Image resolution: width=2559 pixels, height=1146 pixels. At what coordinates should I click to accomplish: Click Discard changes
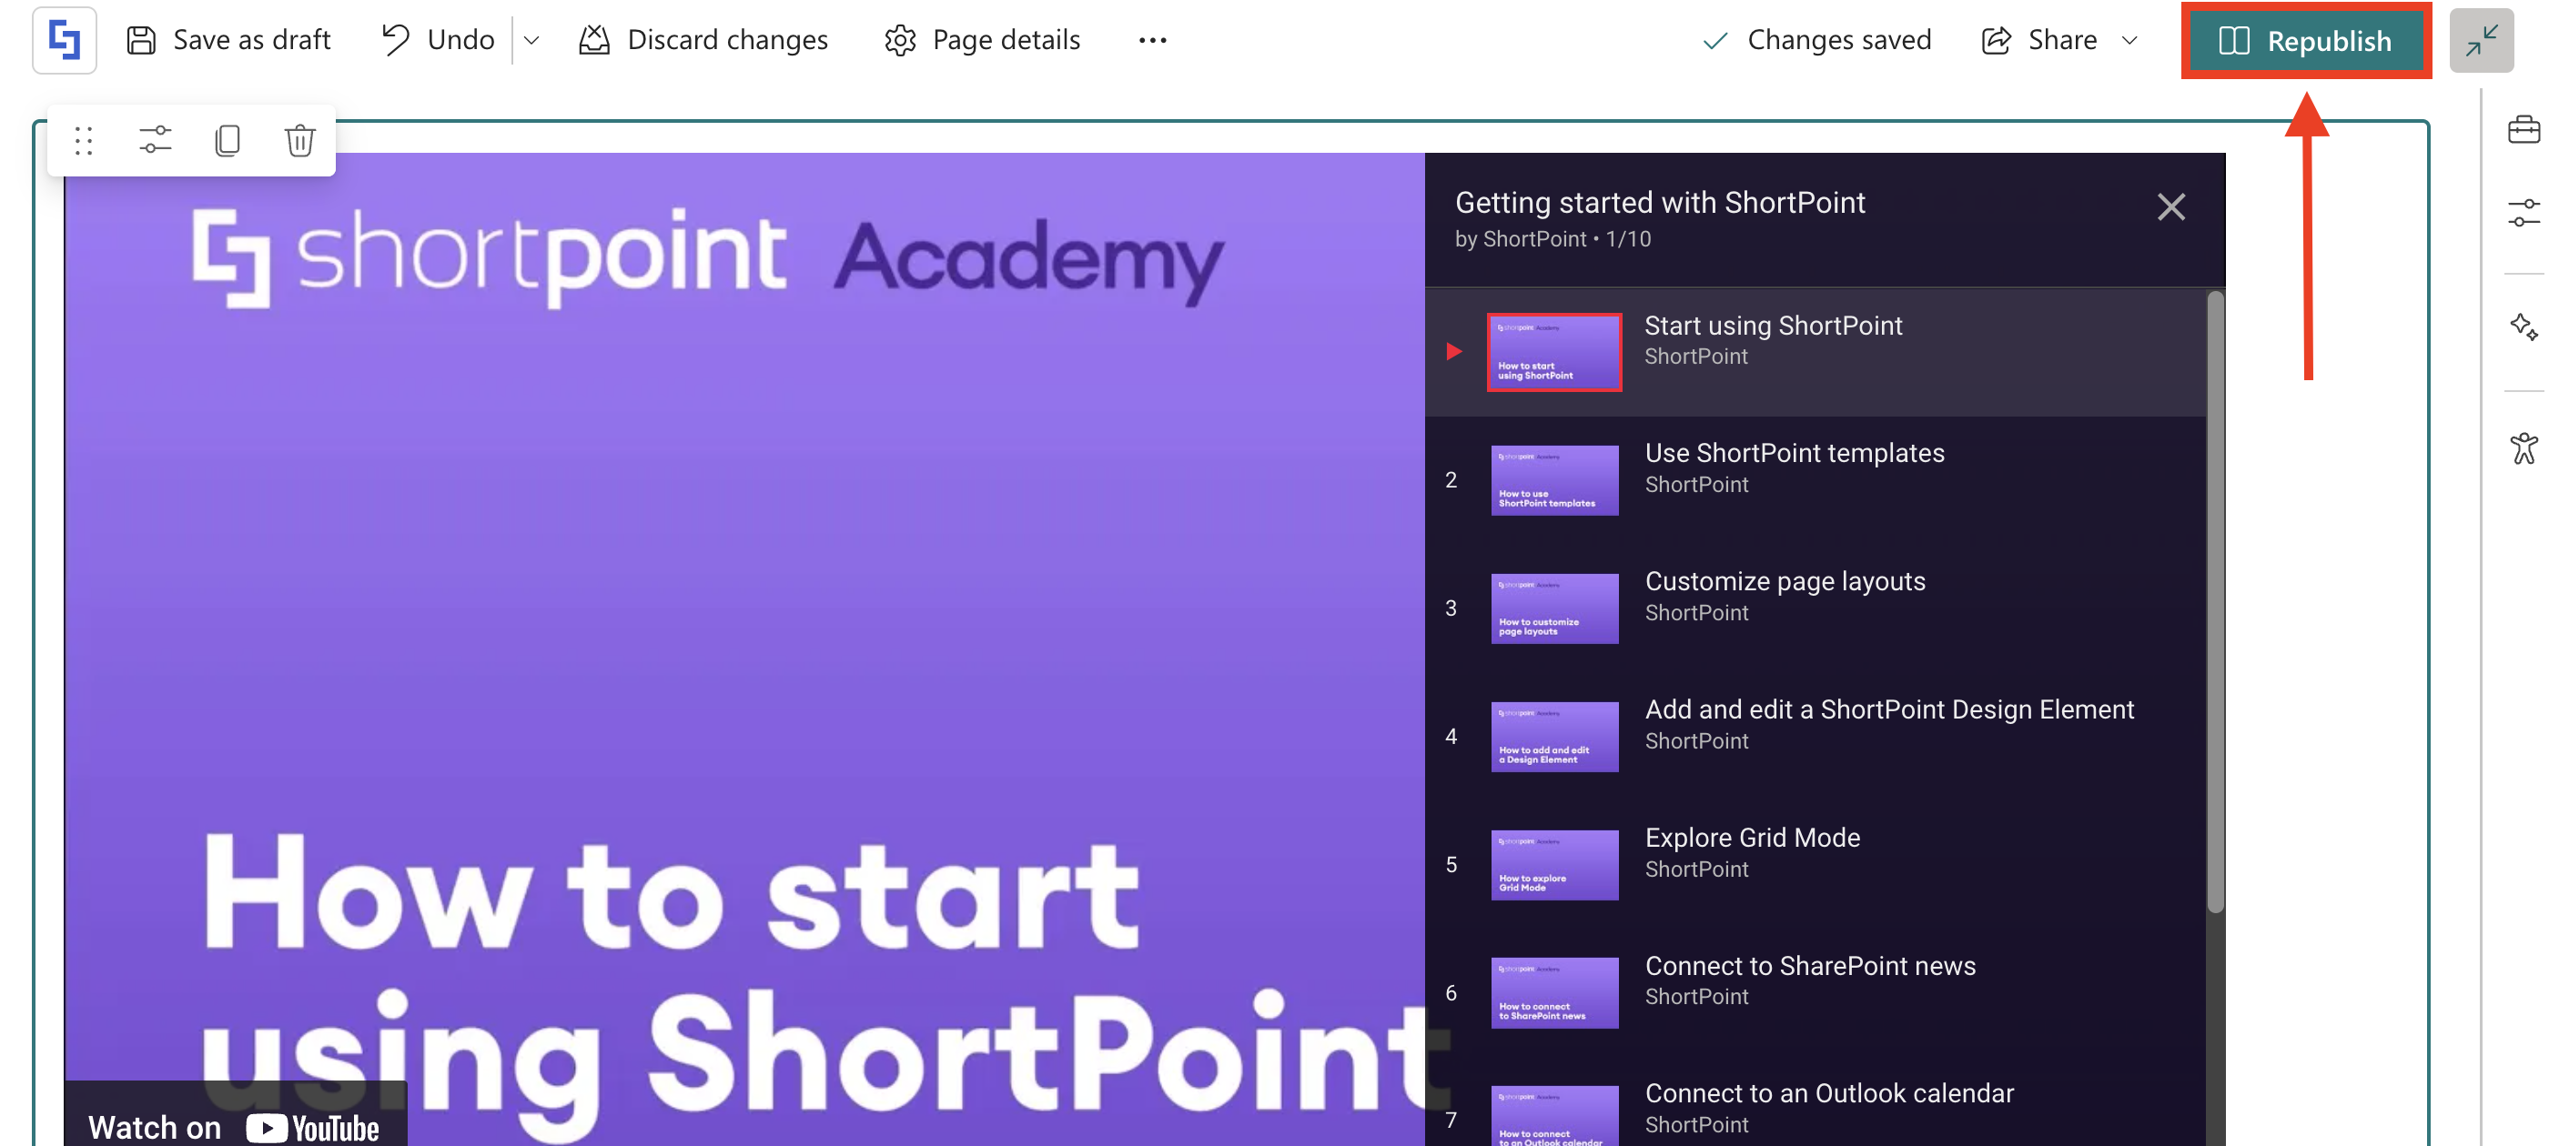coord(703,41)
